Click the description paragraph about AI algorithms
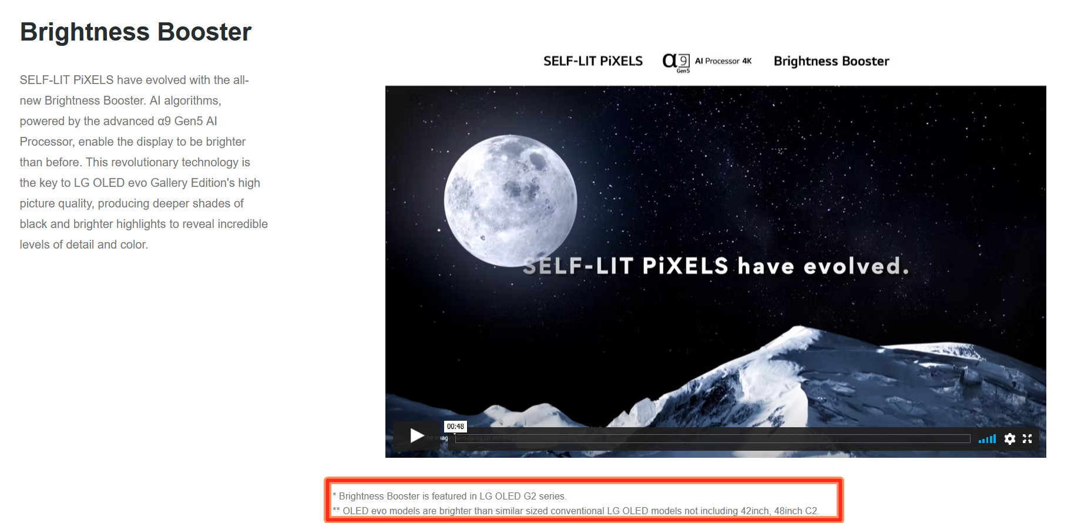This screenshot has height=523, width=1071. [x=143, y=162]
